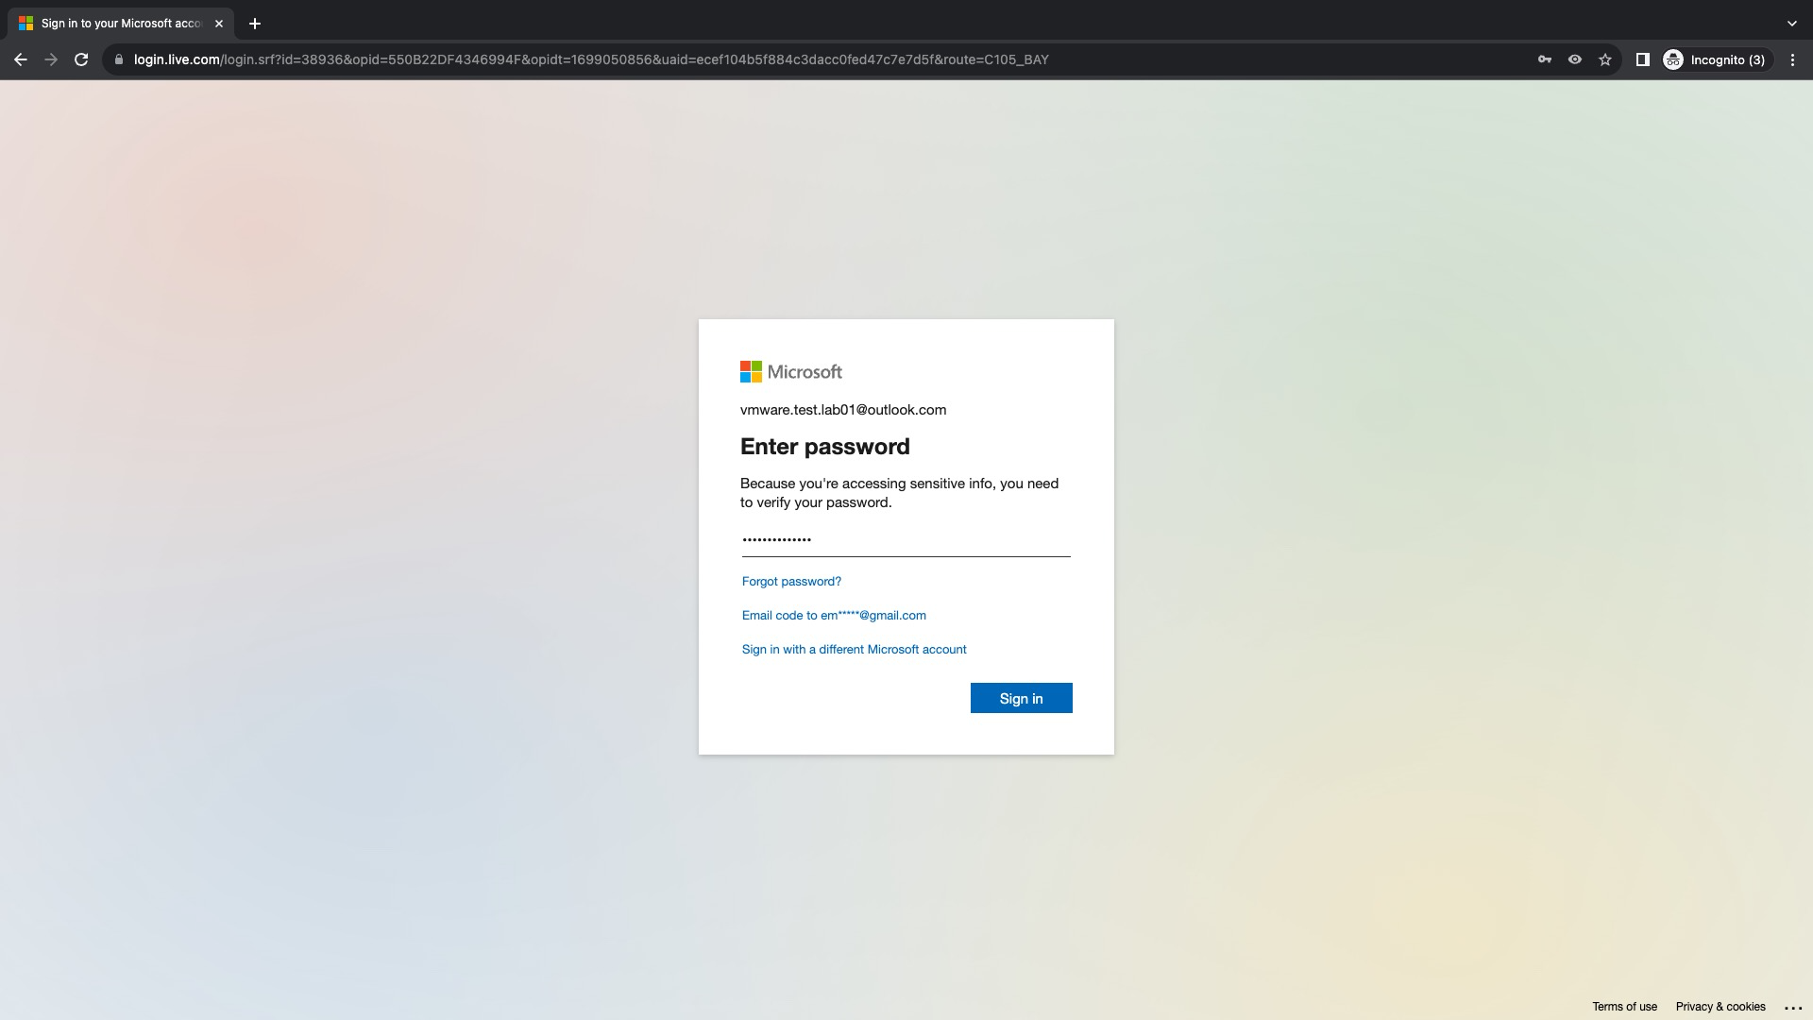
Task: Sign in with a different Microsoft account
Action: (x=854, y=649)
